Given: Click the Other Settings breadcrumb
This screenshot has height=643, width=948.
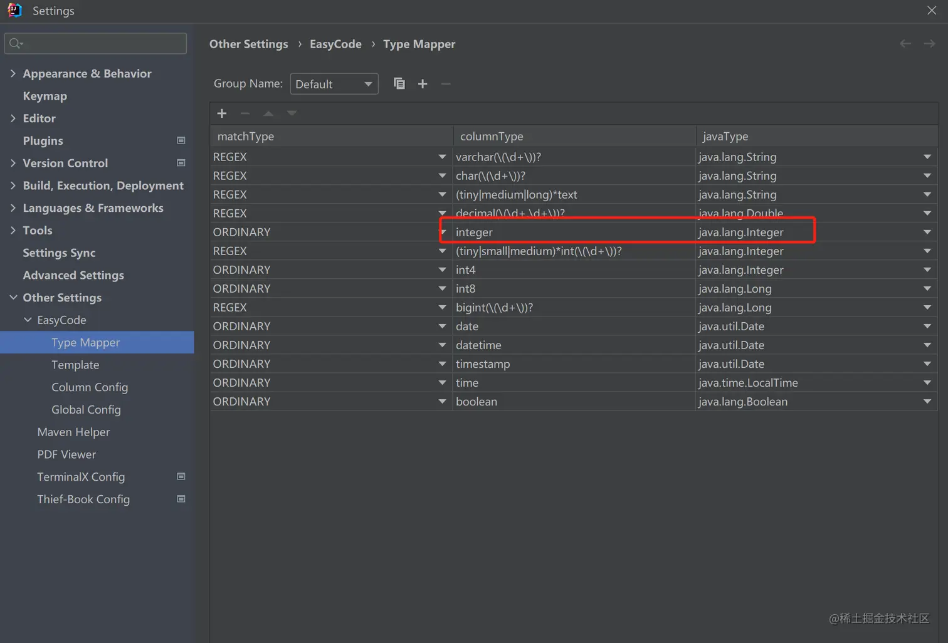Looking at the screenshot, I should [x=249, y=44].
